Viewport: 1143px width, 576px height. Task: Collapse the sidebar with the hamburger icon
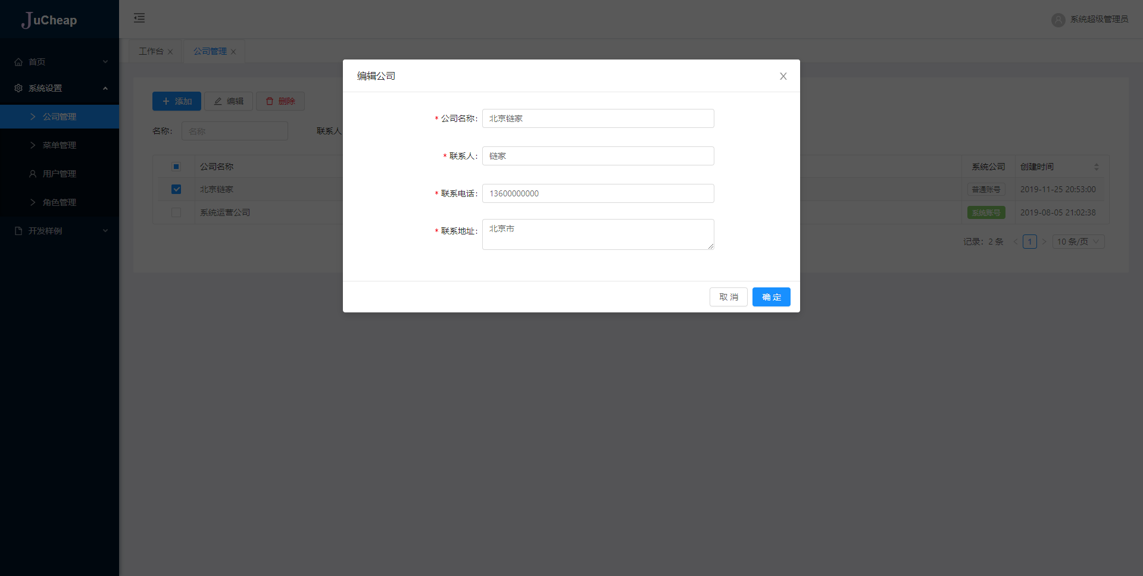[139, 18]
